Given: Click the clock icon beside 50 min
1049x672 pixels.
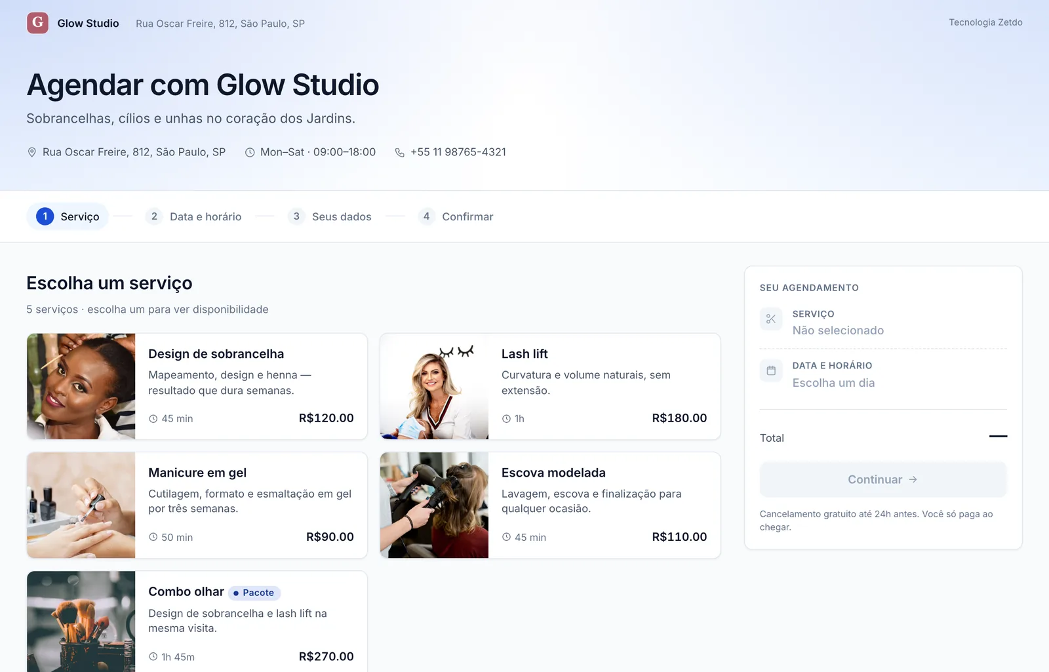Looking at the screenshot, I should (153, 538).
